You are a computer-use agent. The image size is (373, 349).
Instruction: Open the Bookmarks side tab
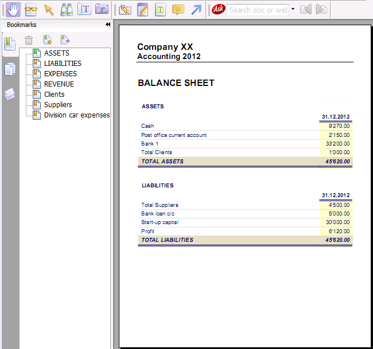(x=10, y=44)
